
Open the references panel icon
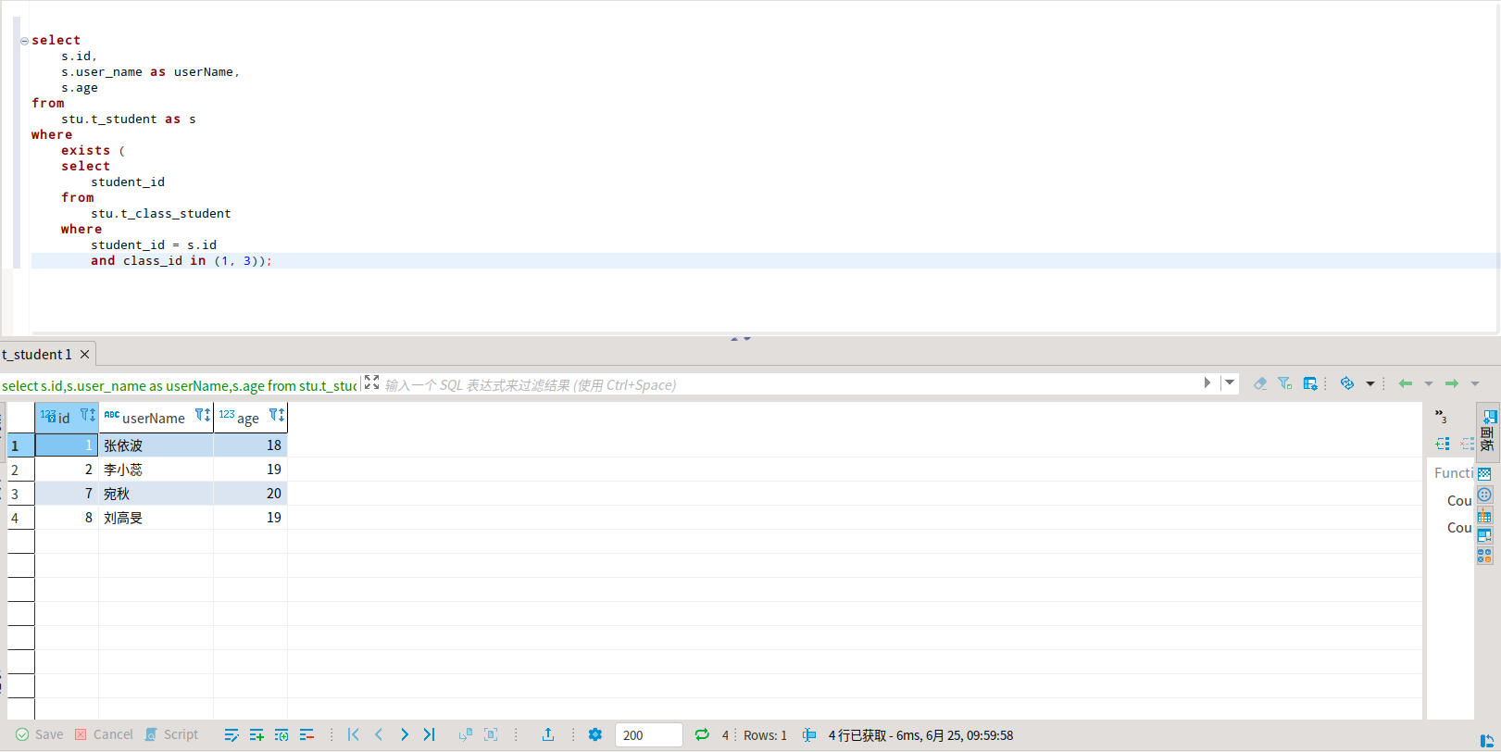[1484, 535]
